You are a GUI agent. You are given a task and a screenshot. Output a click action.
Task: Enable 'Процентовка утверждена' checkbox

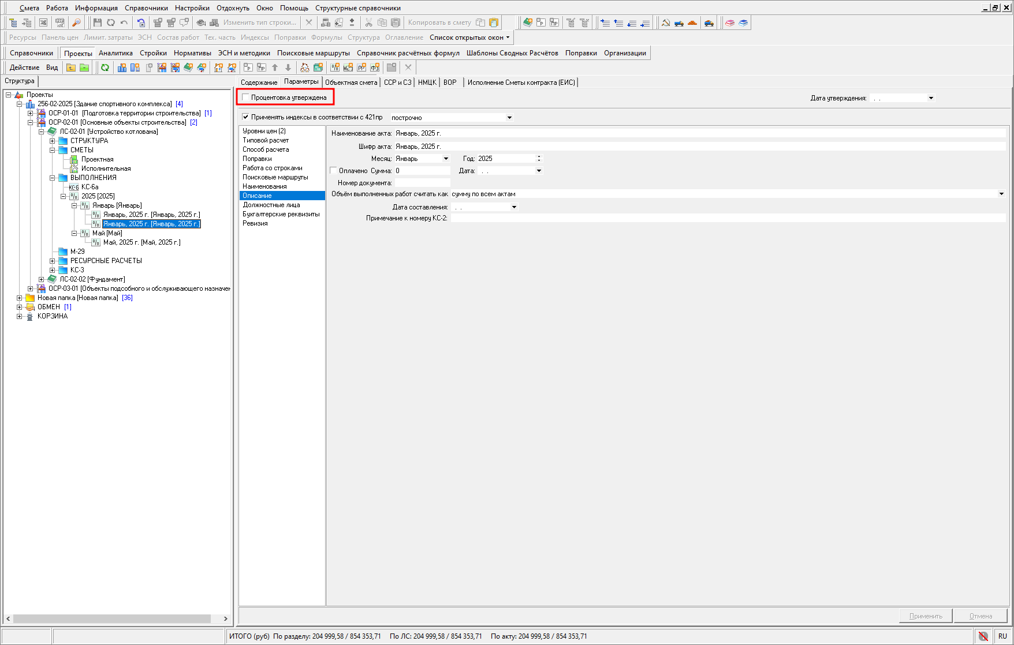246,97
